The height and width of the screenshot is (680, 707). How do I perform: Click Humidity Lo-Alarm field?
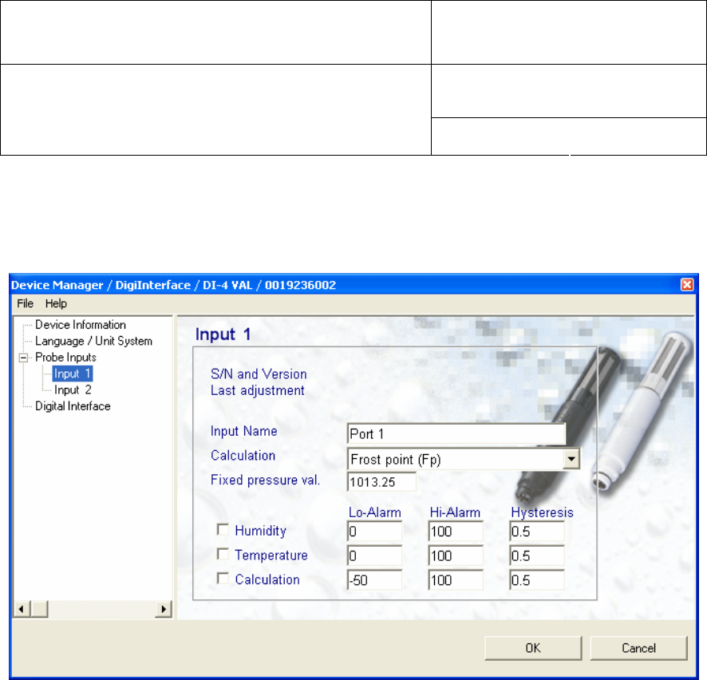[375, 532]
